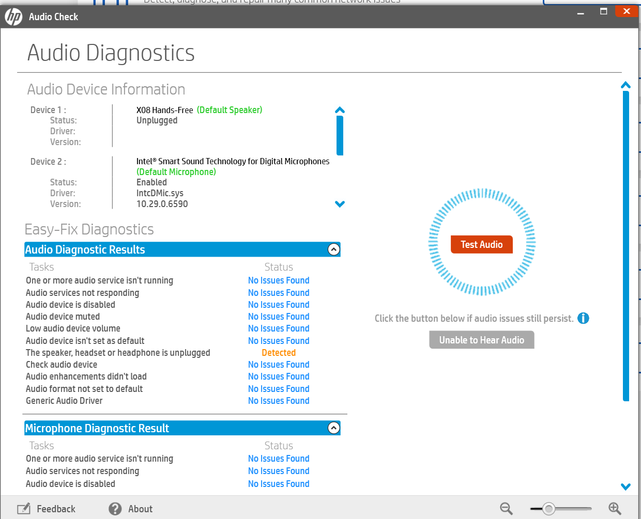Click the Audio Device Information heading
This screenshot has height=519, width=641.
106,89
